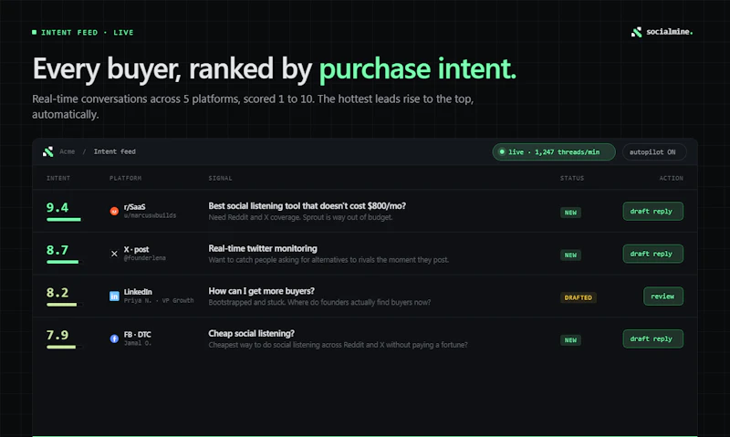
Task: Click the 8.2 intent score bar
Action: [65, 305]
